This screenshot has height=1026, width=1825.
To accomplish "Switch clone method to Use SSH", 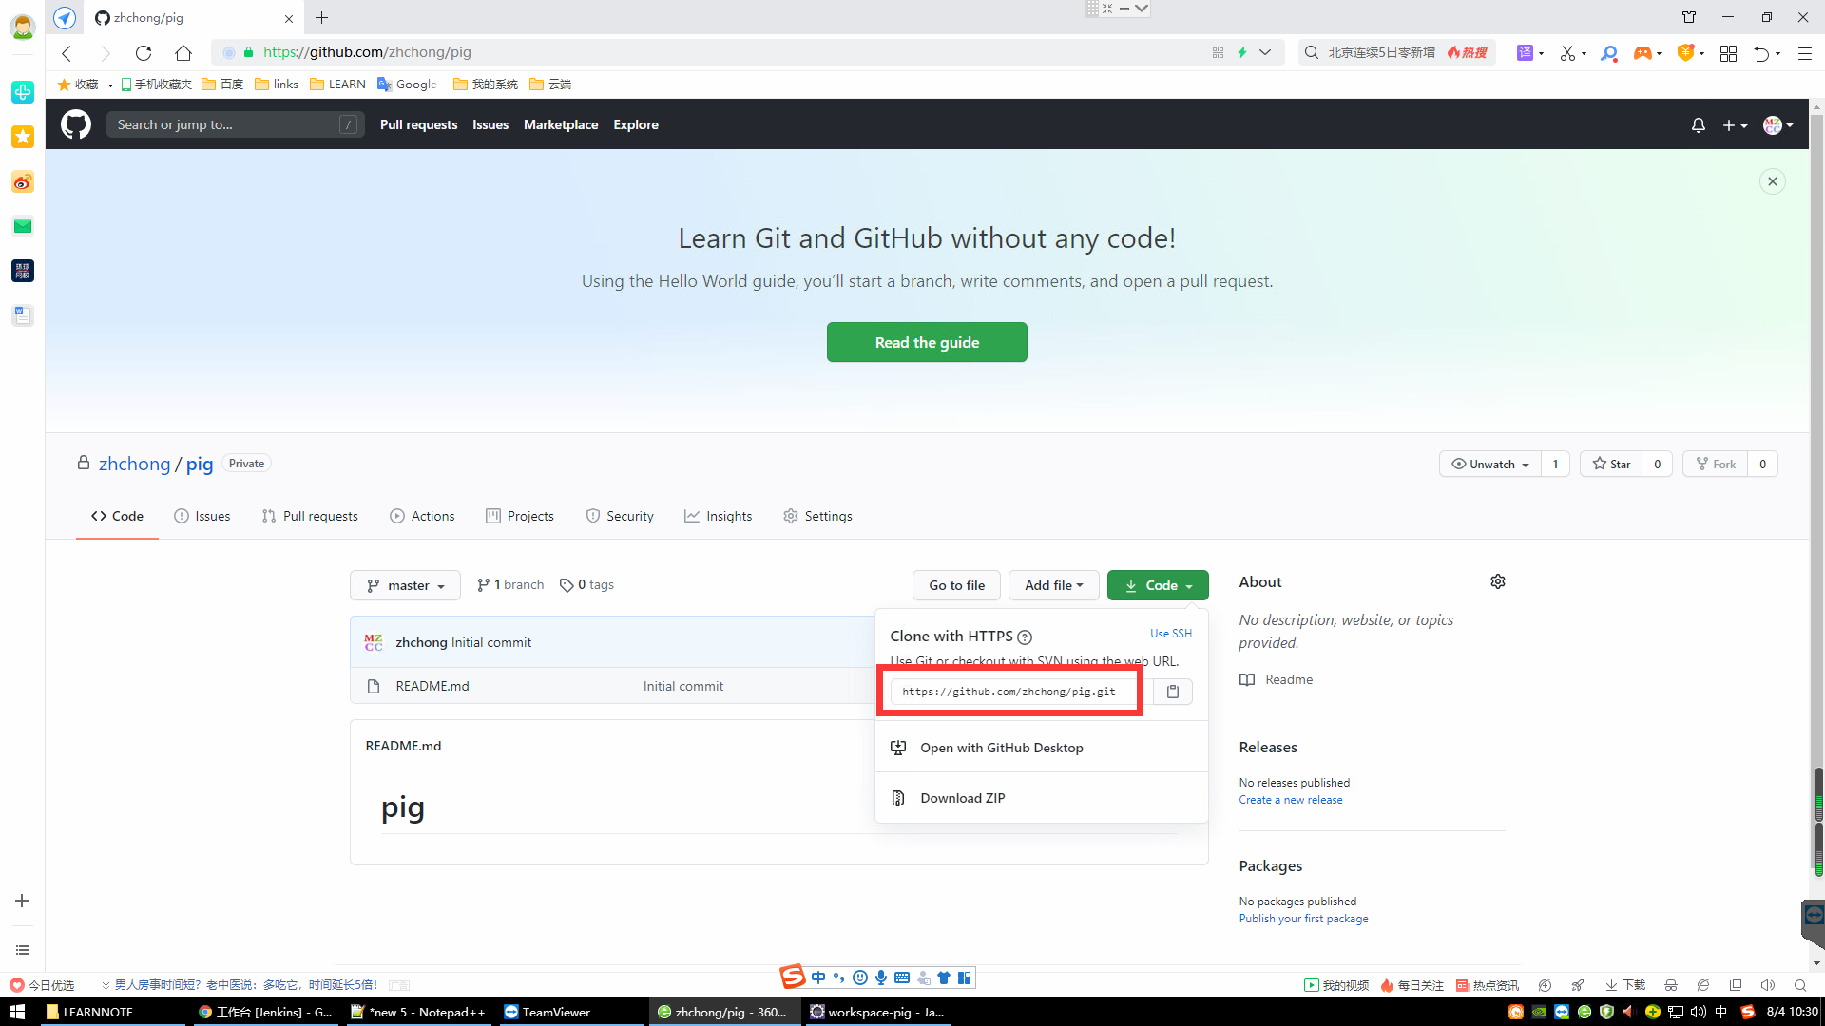I will (1170, 634).
